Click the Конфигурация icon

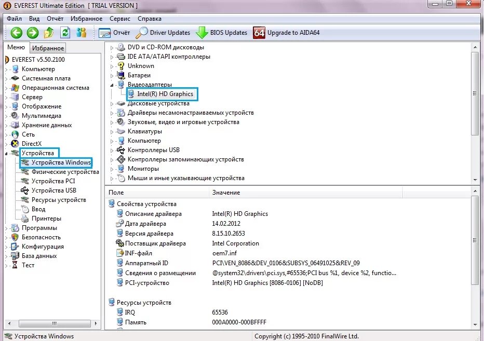click(15, 247)
